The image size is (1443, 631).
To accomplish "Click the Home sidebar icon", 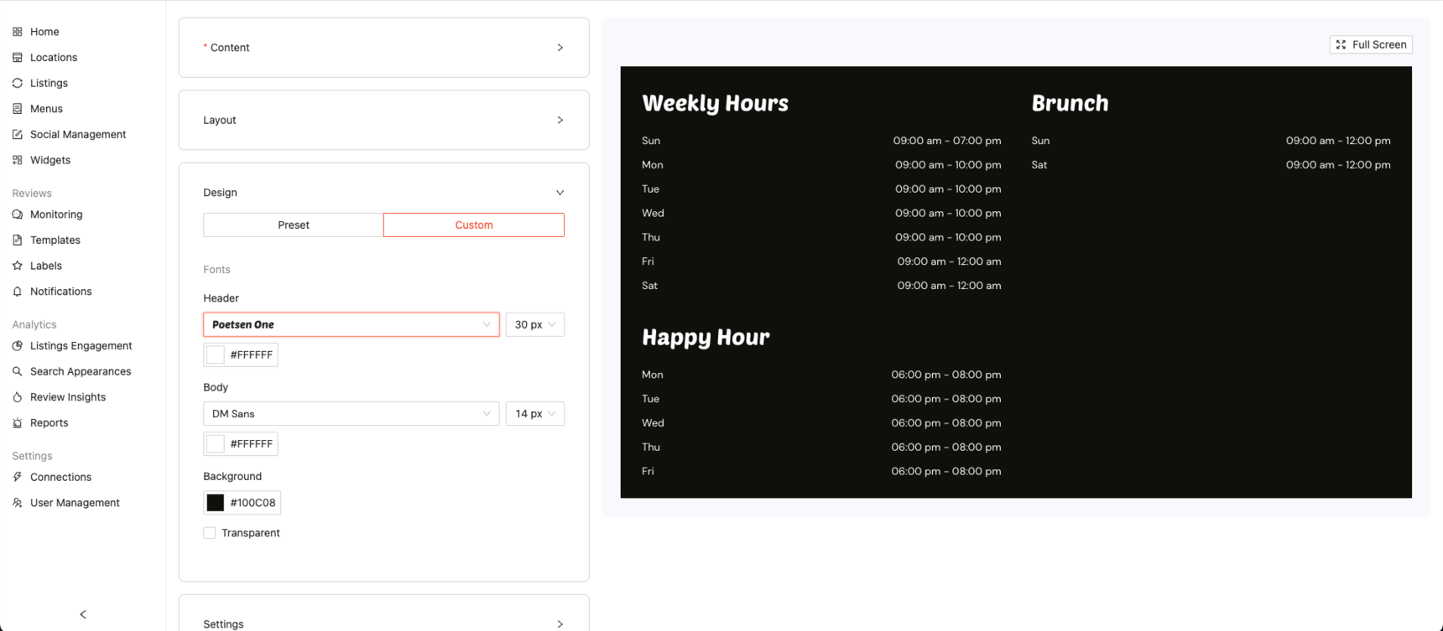I will click(18, 32).
